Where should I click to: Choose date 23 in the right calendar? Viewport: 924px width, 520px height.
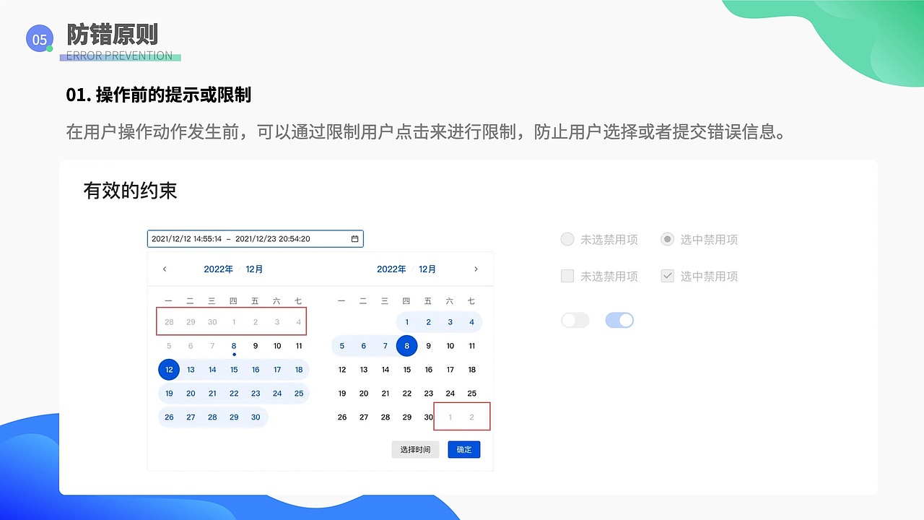[x=429, y=394]
